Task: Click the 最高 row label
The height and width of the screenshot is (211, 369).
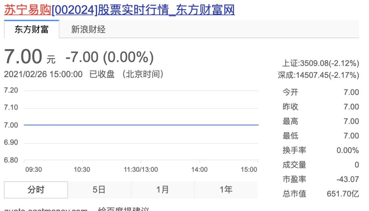Action: 290,121
